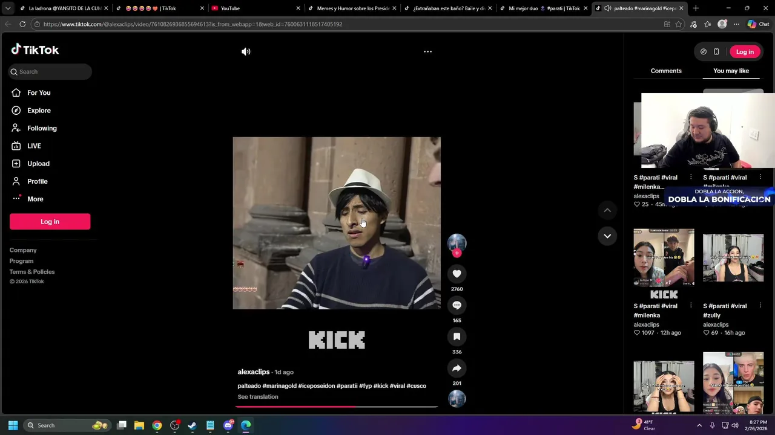Open the spinning sound disc icon
Screen dimensions: 775x435
457,399
